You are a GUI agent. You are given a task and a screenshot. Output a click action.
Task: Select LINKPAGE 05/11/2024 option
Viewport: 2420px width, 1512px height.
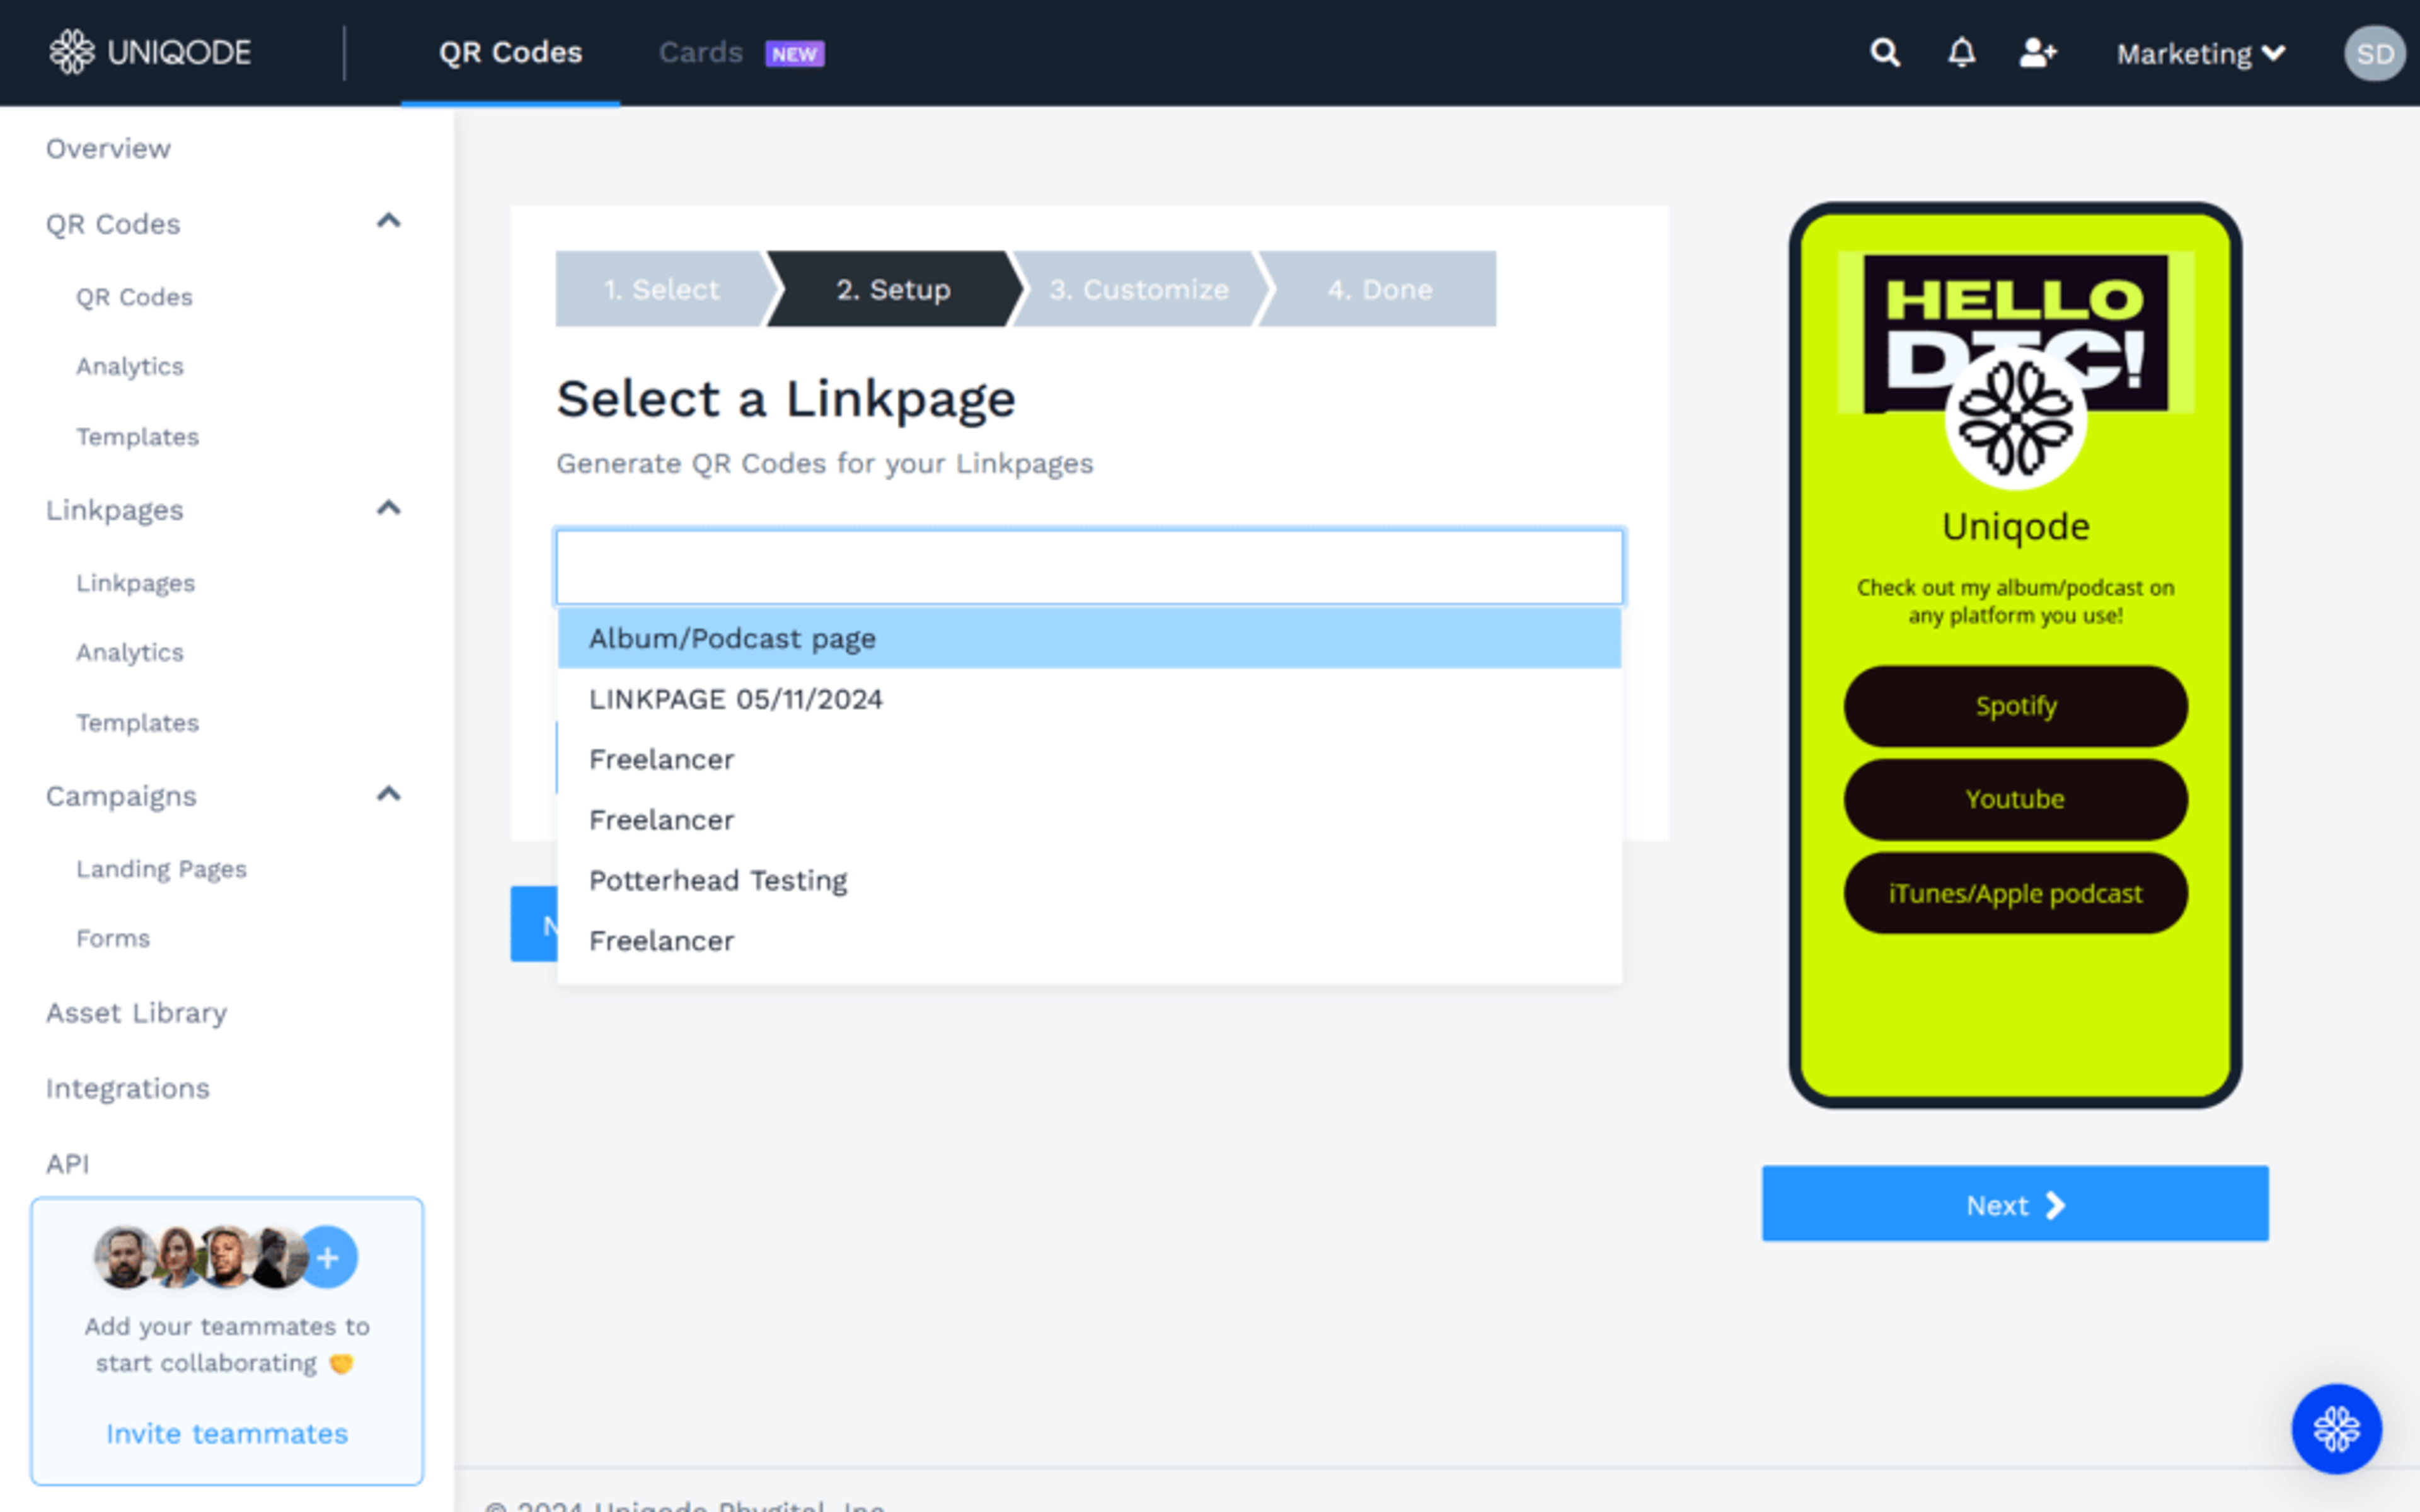coord(1090,699)
